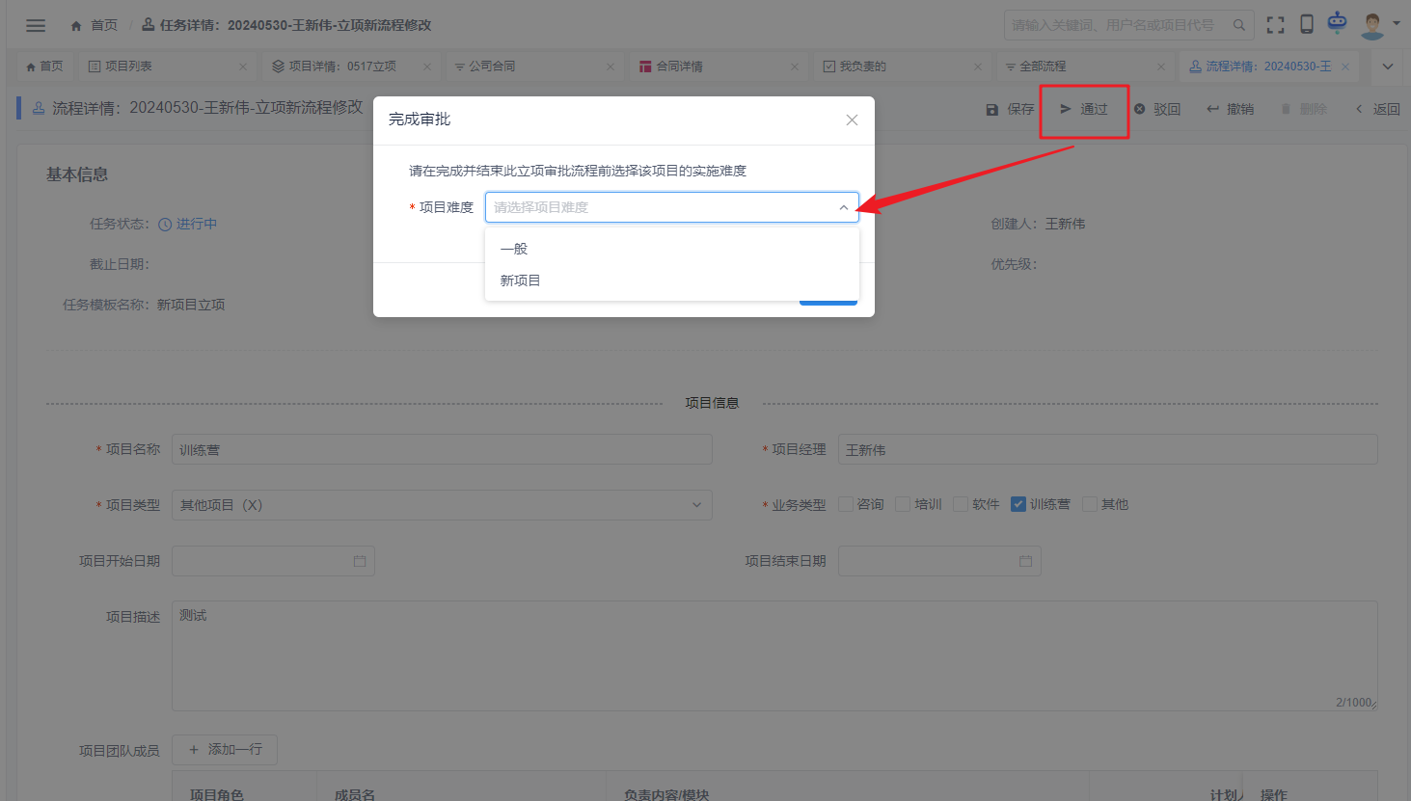Viewport: 1411px width, 801px height.
Task: Click the 保存 save button
Action: coord(1010,109)
